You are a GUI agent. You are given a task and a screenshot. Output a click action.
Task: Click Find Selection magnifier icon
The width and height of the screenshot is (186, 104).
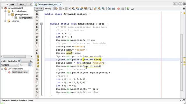[x=73, y=9]
